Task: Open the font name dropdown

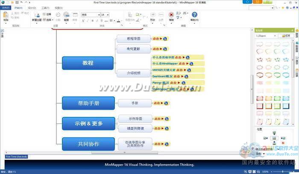Action: (x=99, y=15)
